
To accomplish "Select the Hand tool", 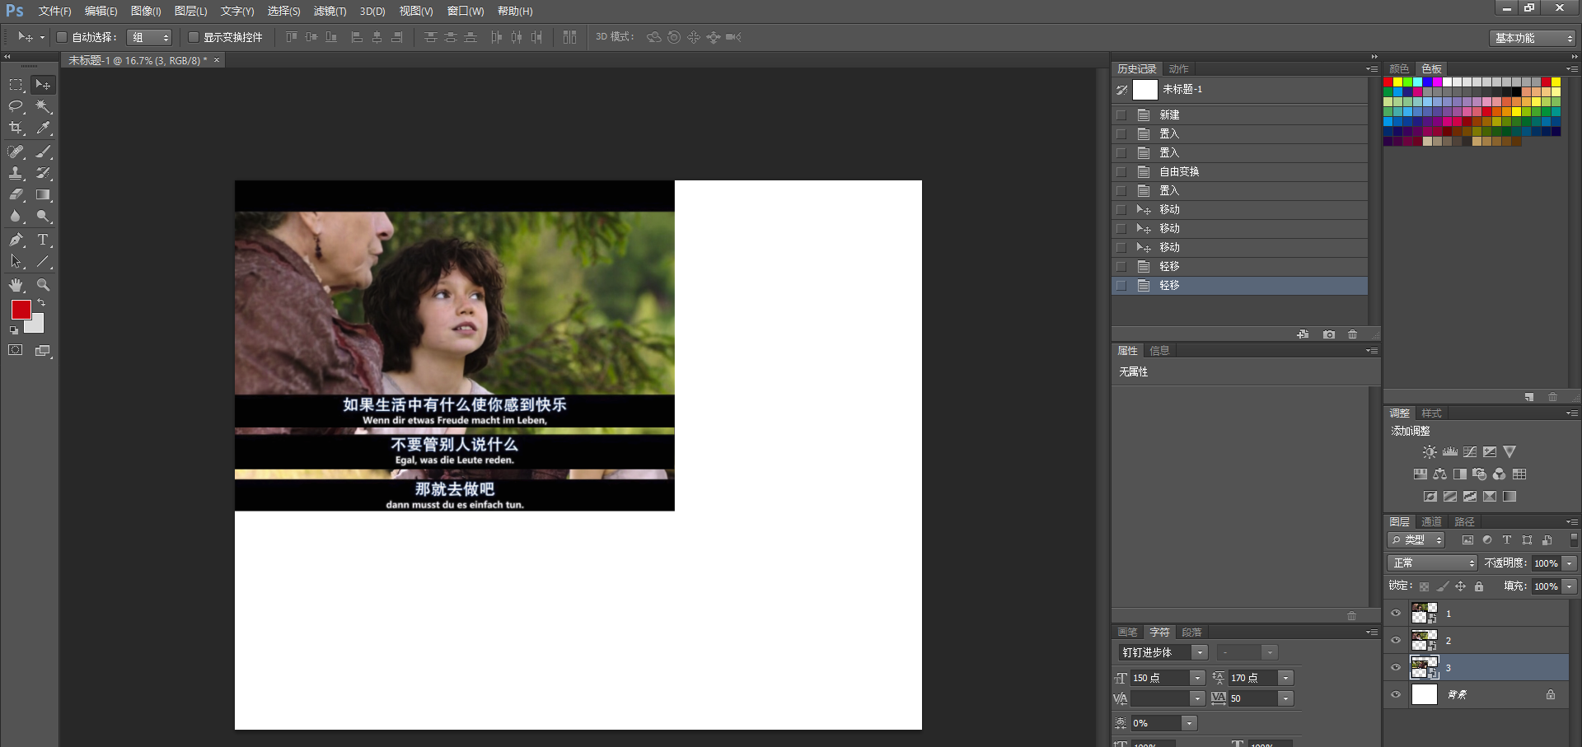I will coord(16,285).
